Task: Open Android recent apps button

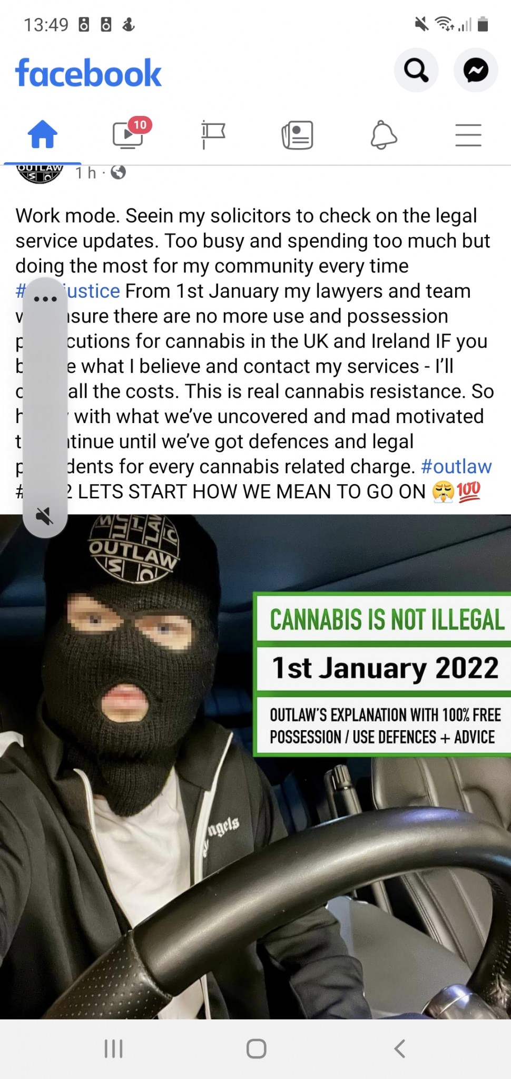Action: (113, 1048)
